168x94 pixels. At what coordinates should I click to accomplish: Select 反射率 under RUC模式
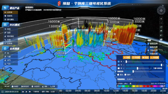point(11,43)
